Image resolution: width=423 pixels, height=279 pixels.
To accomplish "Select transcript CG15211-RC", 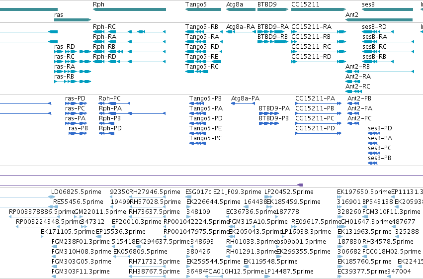I will tap(311, 47).
